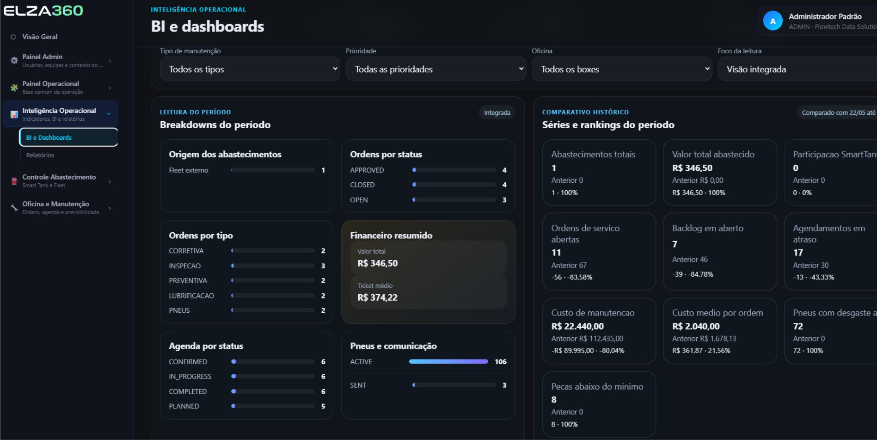
Task: Click the BI e dashboards page title
Action: pos(208,26)
